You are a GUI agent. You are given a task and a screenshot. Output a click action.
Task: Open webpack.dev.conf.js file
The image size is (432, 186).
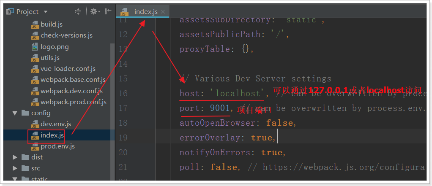click(x=71, y=91)
